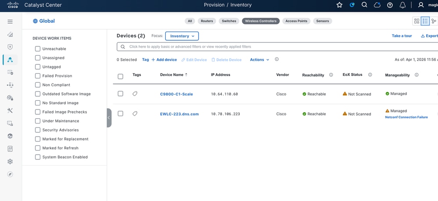Viewport: 438px width, 201px height.
Task: Select the C9800-C1-Scale row checkbox
Action: 121,94
